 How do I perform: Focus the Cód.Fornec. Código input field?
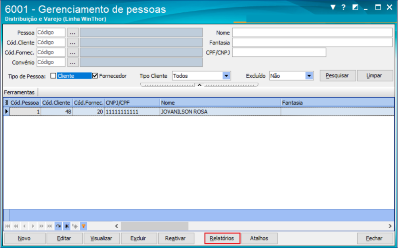(51, 52)
